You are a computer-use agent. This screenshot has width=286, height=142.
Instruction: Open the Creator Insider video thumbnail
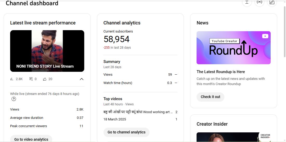click(233, 137)
